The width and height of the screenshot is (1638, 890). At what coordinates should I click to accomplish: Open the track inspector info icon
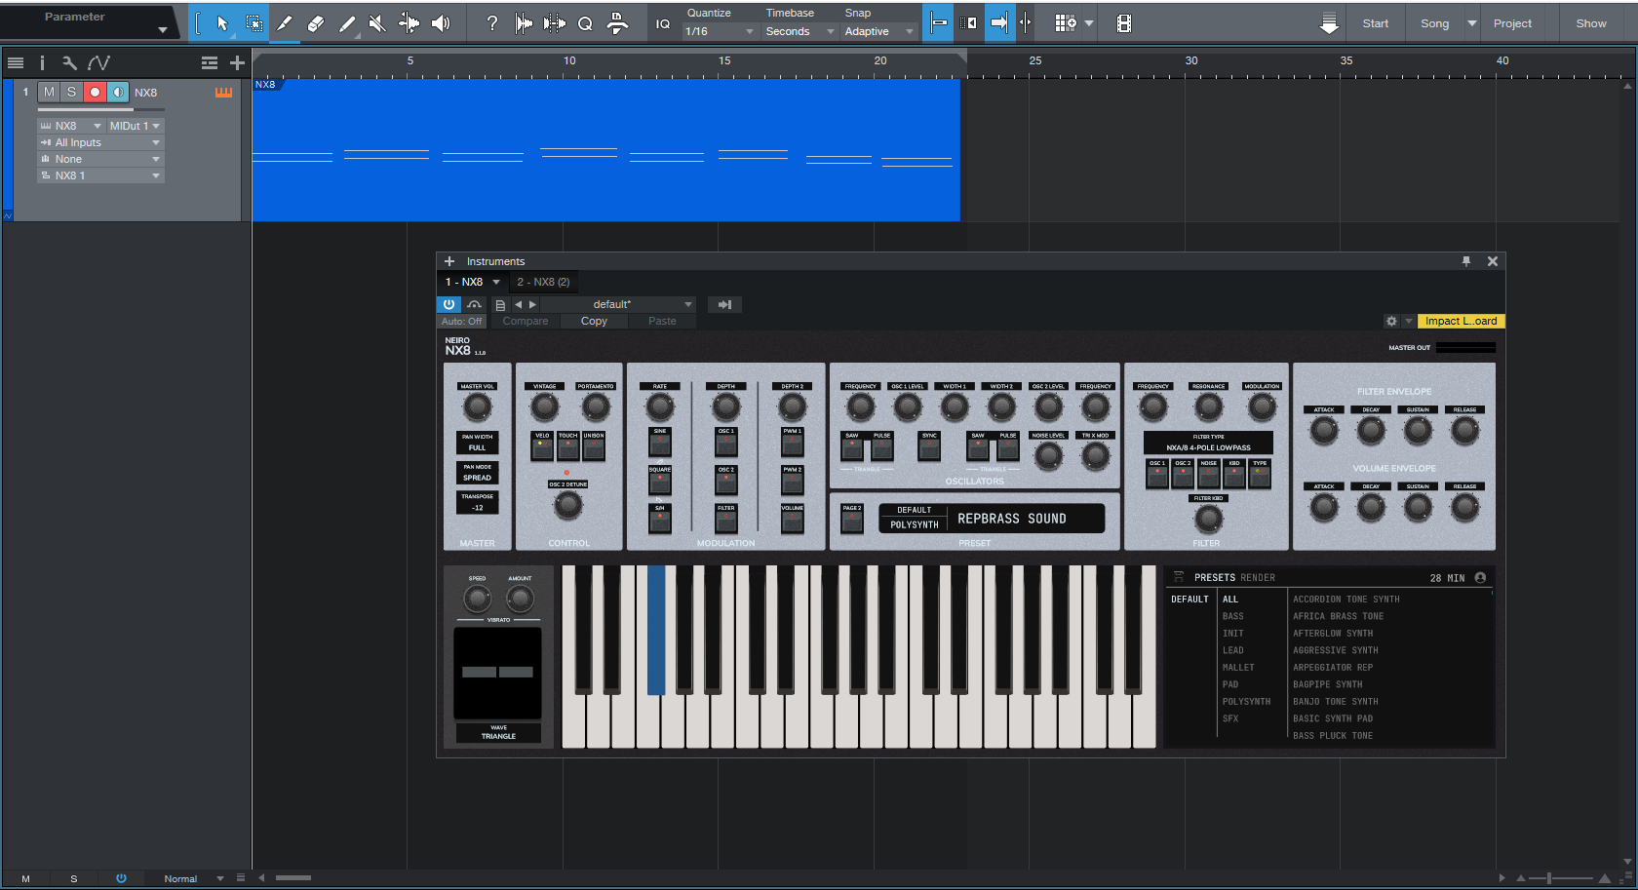pos(42,63)
